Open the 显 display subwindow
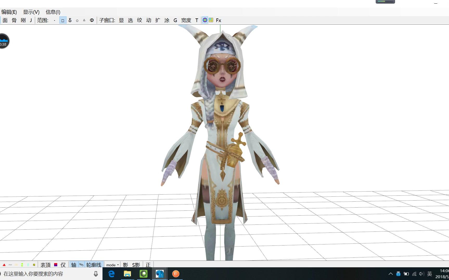Viewport: 449px width, 280px height. (121, 20)
